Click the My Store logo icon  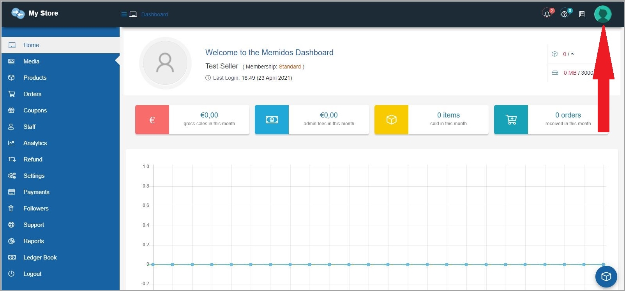[x=18, y=13]
